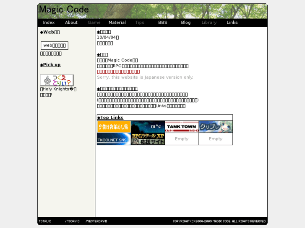Visit the Blog page
This screenshot has height=228, width=305.
point(186,23)
